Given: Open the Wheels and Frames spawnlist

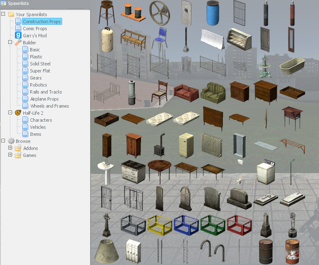Looking at the screenshot, I should (x=50, y=106).
